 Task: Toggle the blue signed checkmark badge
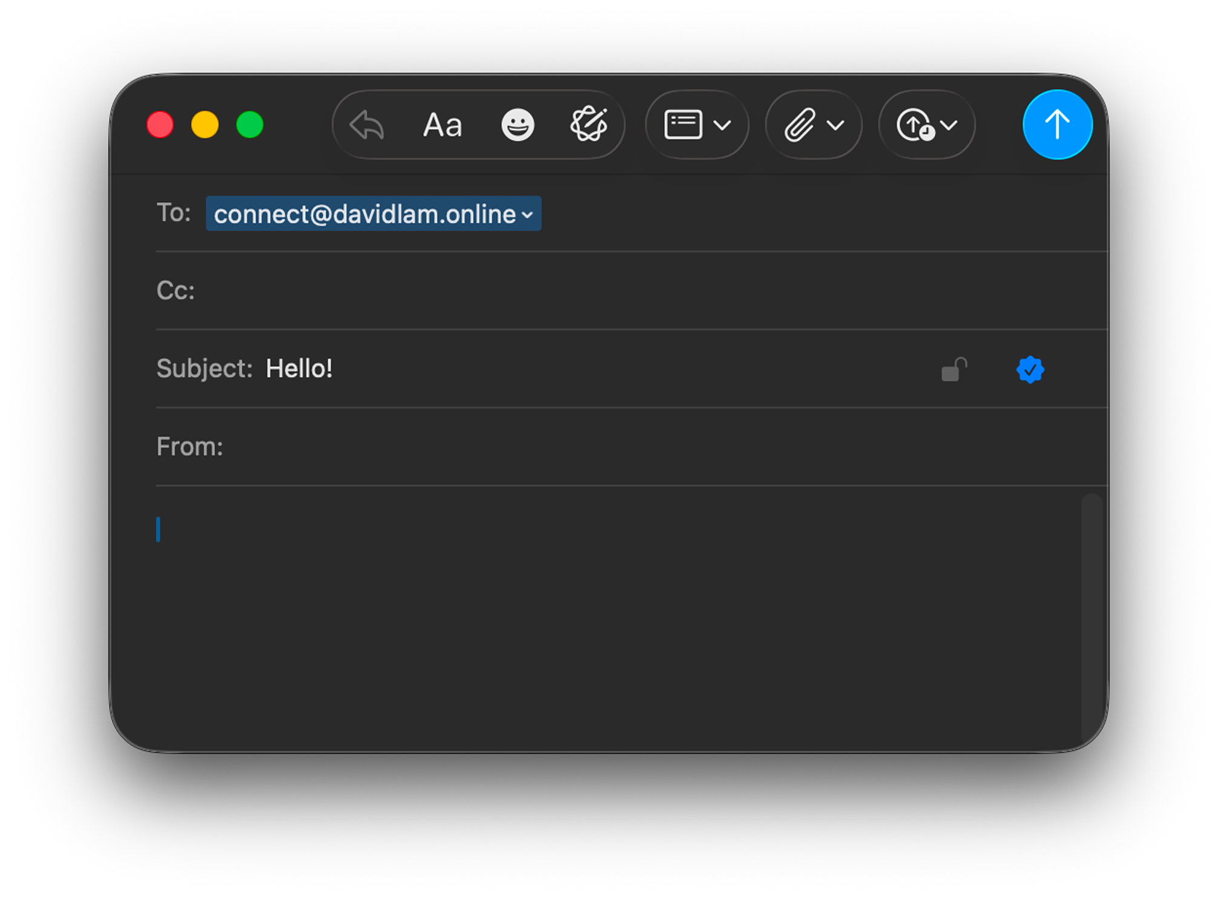pyautogui.click(x=1030, y=370)
